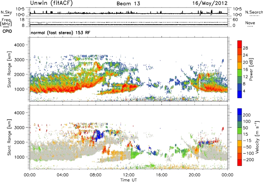Click the '16:00' time tick label
This screenshot has height=182, width=263.
click(161, 175)
